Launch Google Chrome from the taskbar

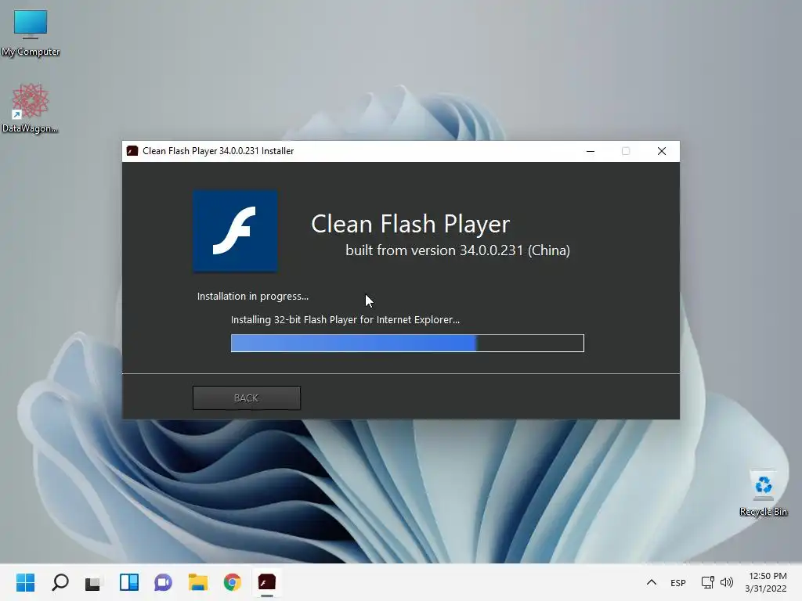(232, 582)
